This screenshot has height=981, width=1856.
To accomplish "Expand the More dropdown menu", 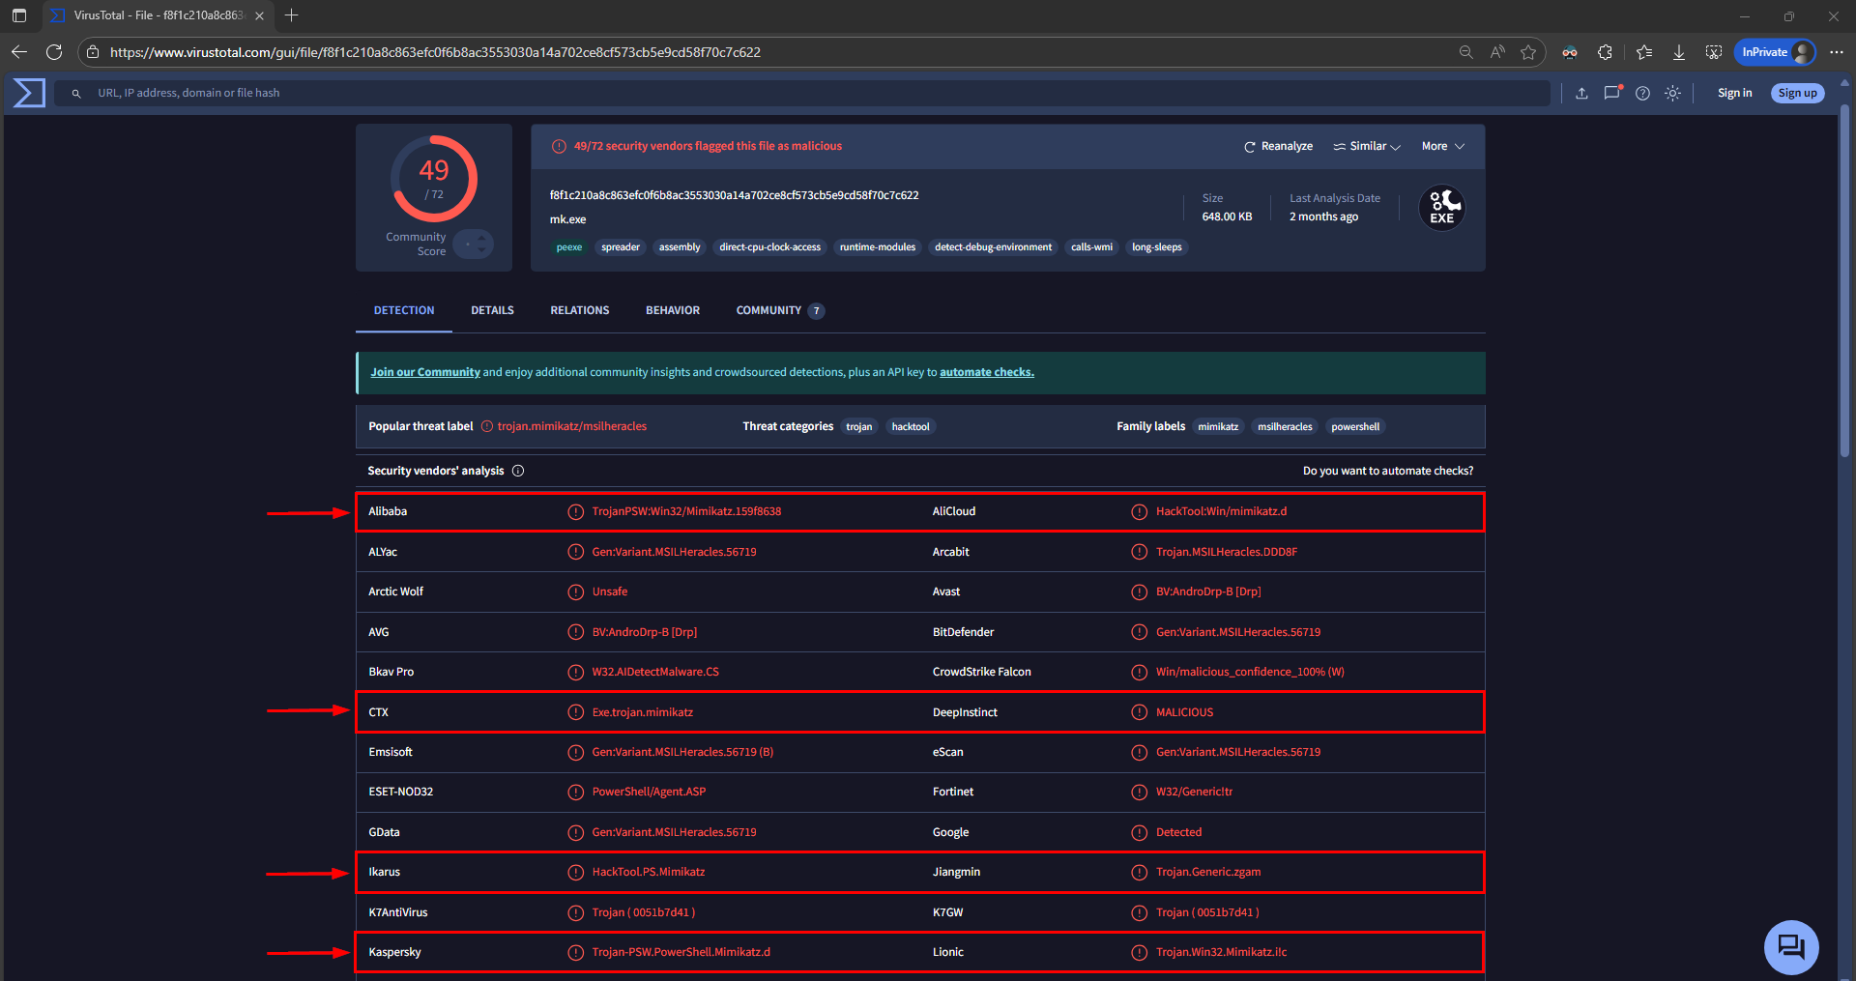I will click(x=1442, y=147).
